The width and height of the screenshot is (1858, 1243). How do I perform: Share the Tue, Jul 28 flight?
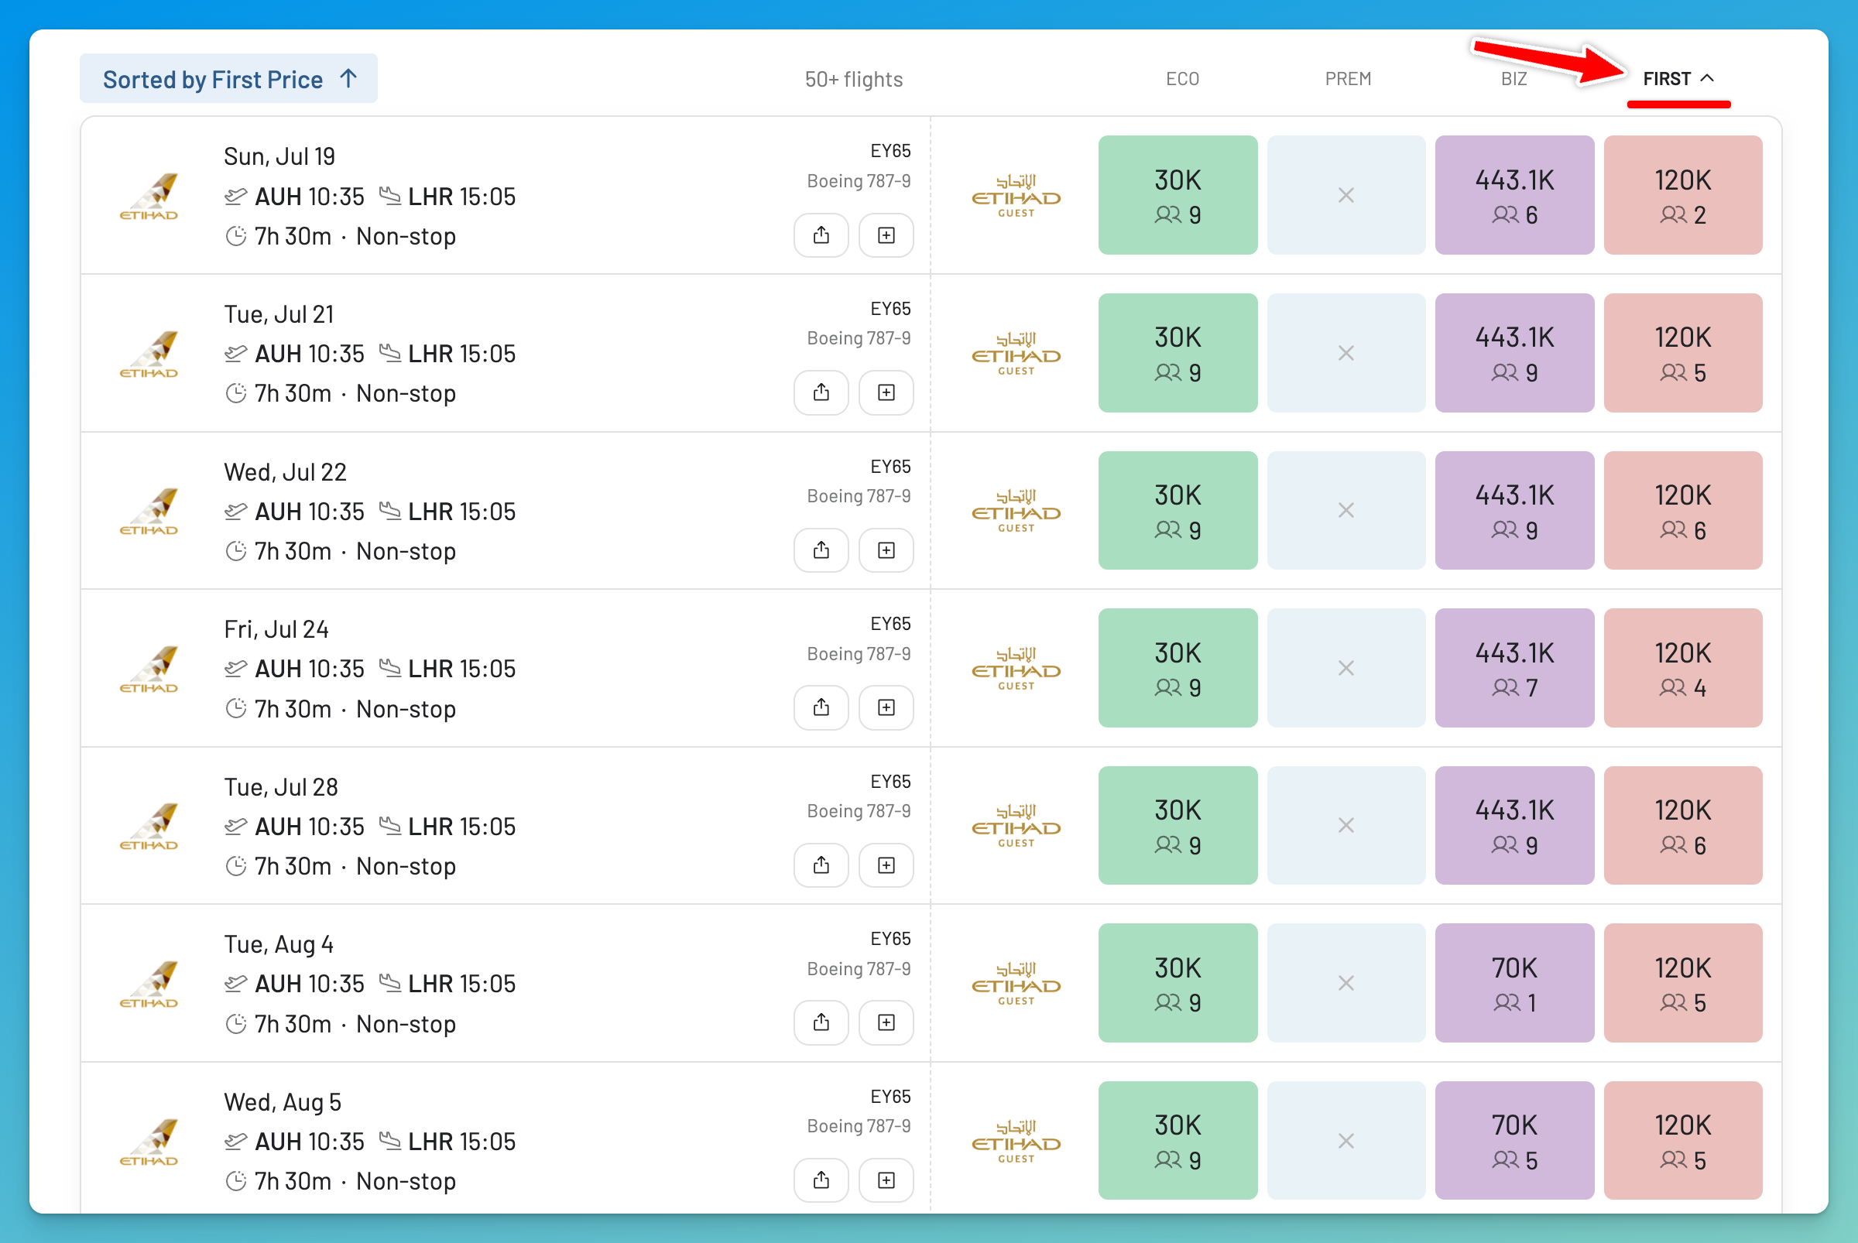coord(821,865)
